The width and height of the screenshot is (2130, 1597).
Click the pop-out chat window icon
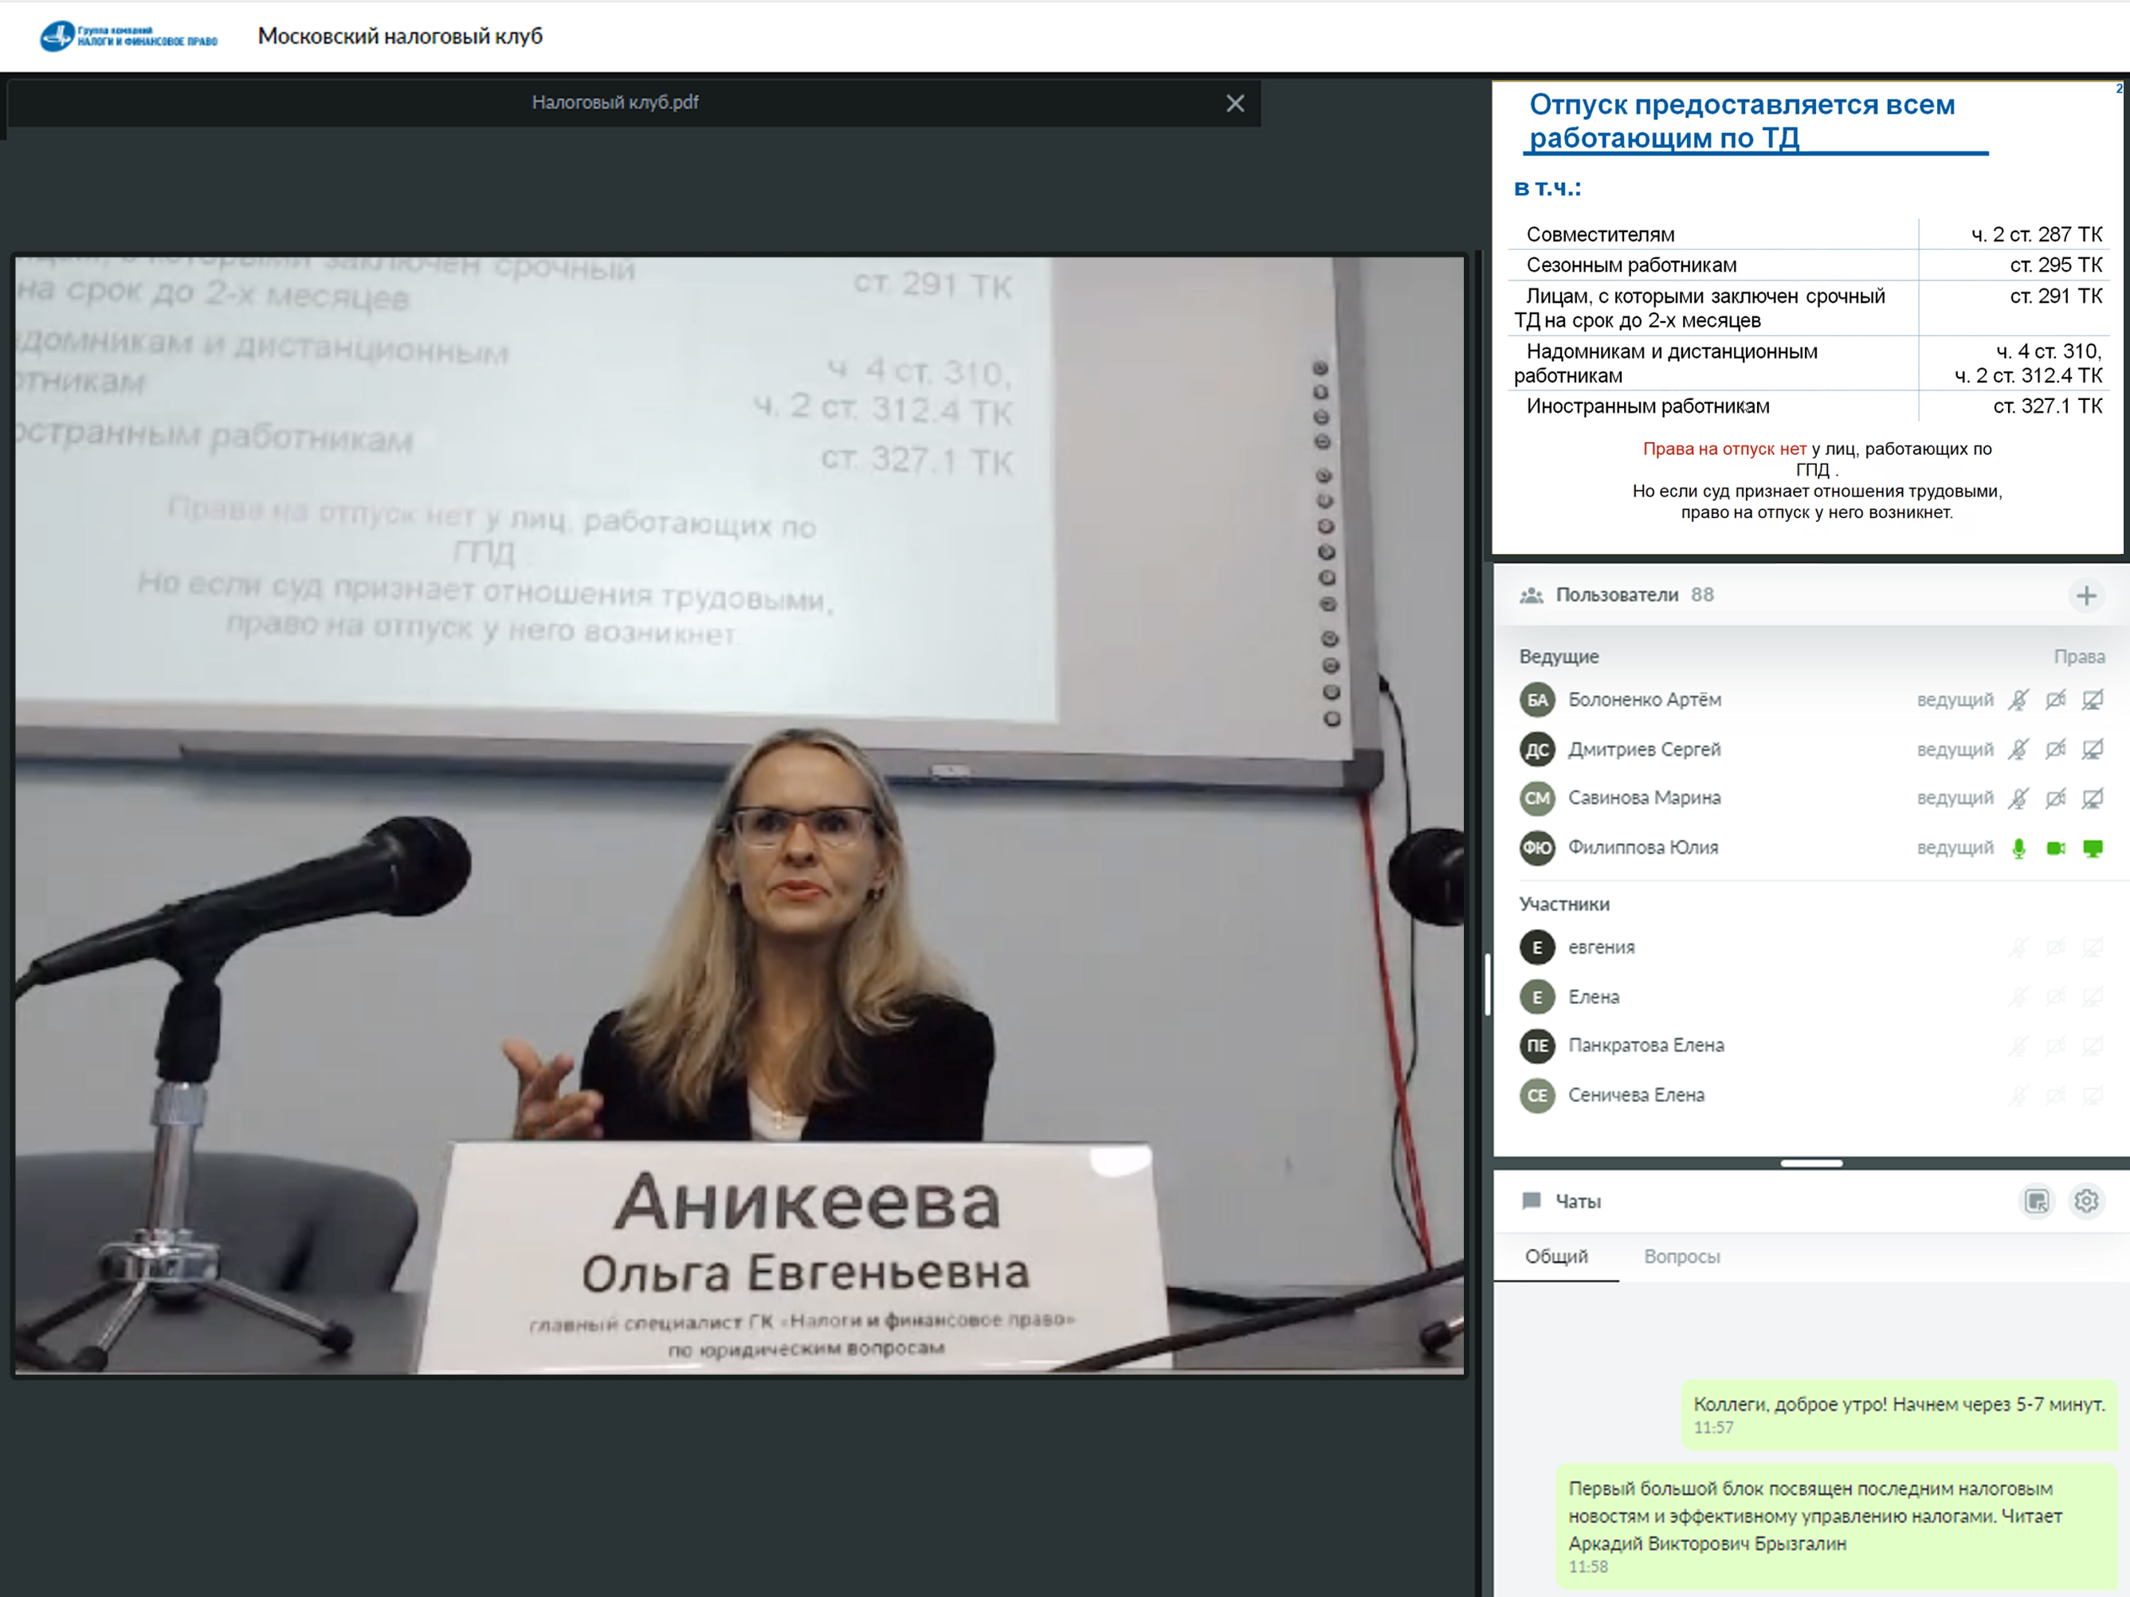[x=2037, y=1201]
